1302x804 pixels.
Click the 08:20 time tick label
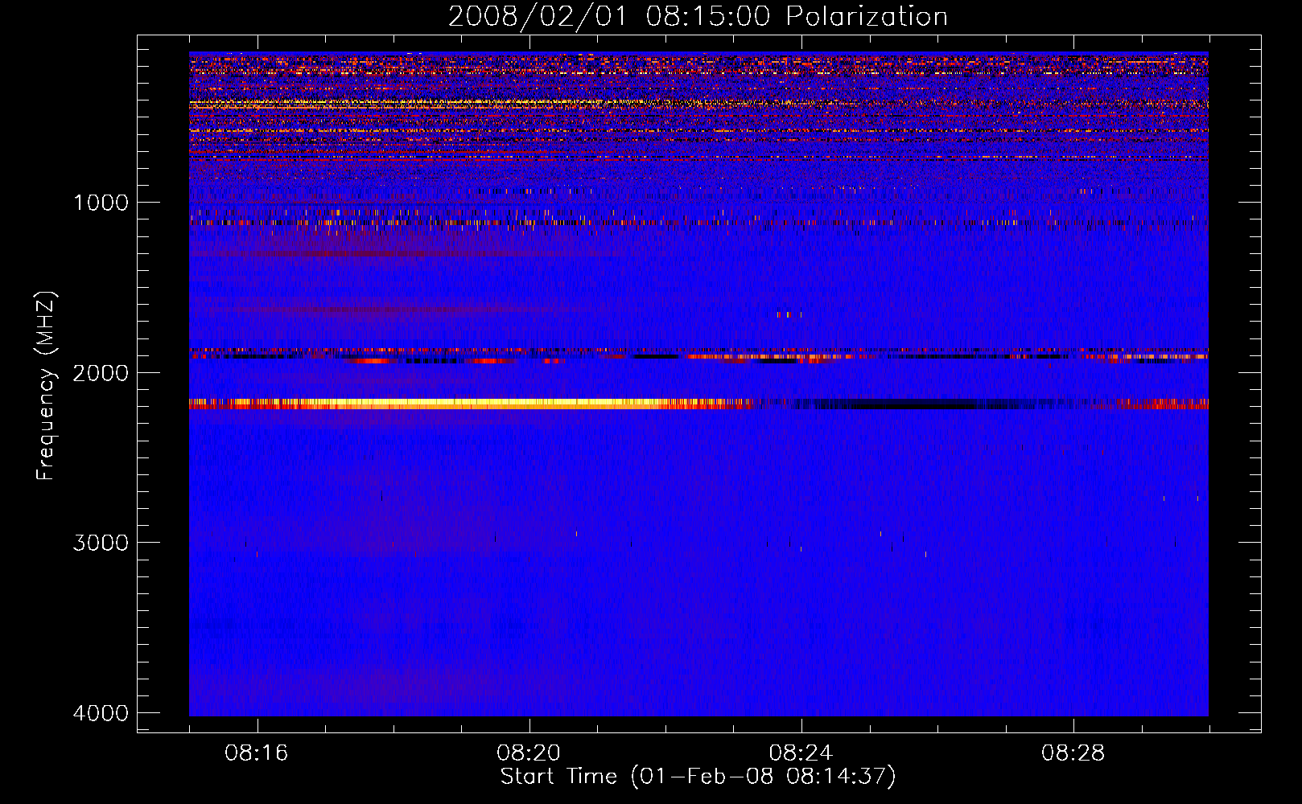[529, 753]
